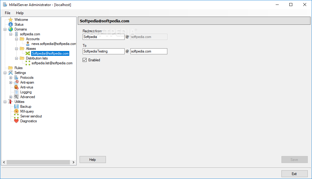Select news.softpedia@softpedia.com account label
The width and height of the screenshot is (312, 179).
pos(54,44)
